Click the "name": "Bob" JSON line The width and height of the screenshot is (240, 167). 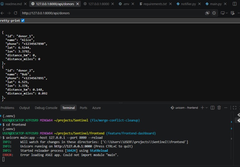pos(18,74)
